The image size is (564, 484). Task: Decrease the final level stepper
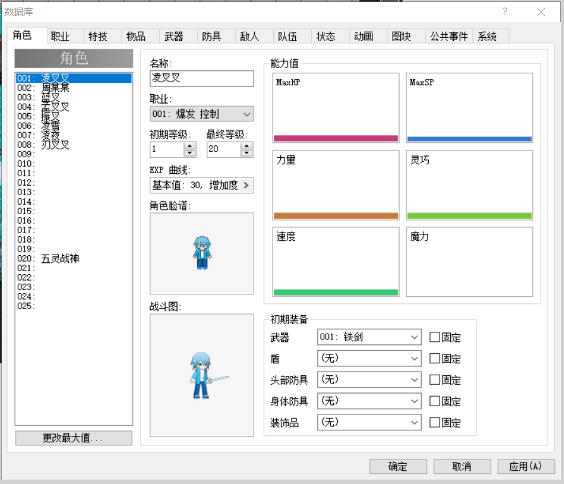coord(247,154)
